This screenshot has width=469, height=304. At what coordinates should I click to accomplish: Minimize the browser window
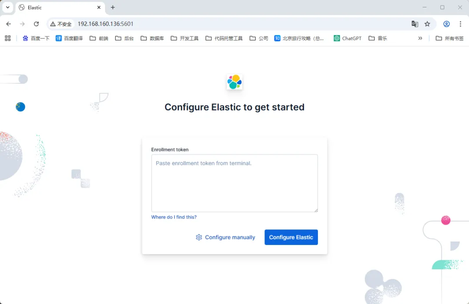(x=424, y=7)
